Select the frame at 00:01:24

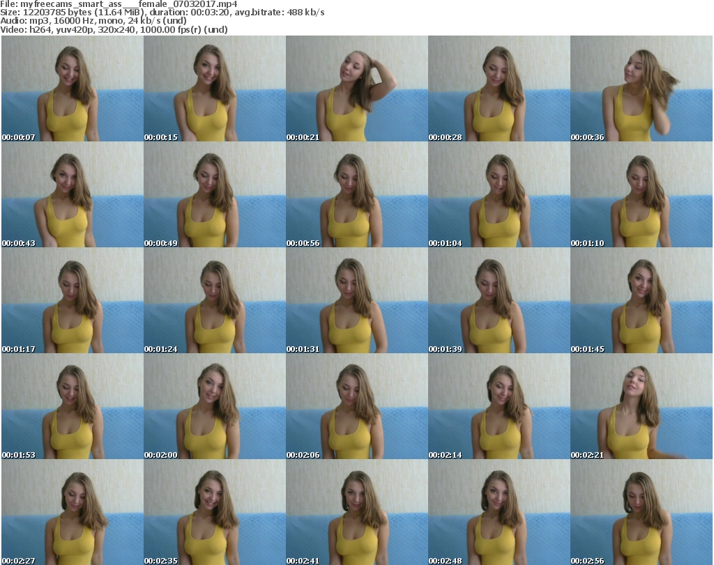215,300
